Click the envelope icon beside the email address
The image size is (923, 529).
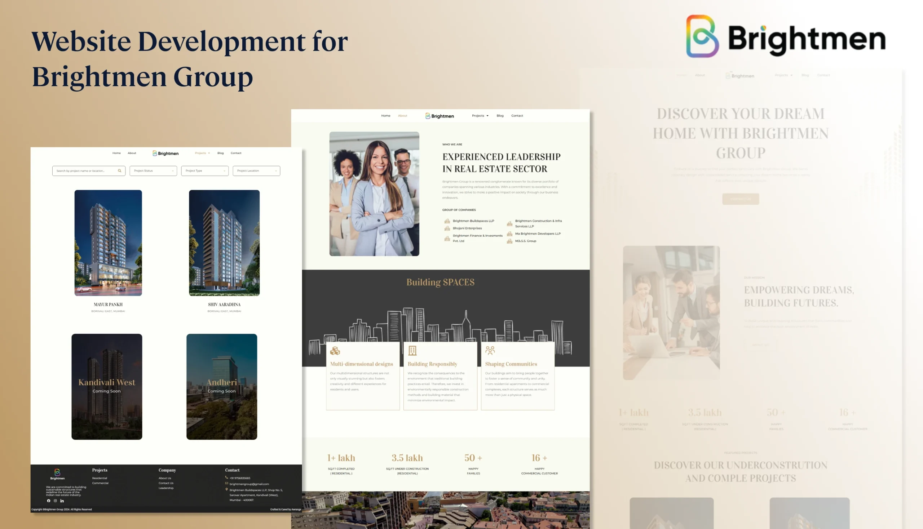(226, 484)
